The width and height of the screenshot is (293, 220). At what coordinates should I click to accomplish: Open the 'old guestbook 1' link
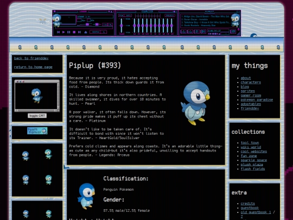256,212
